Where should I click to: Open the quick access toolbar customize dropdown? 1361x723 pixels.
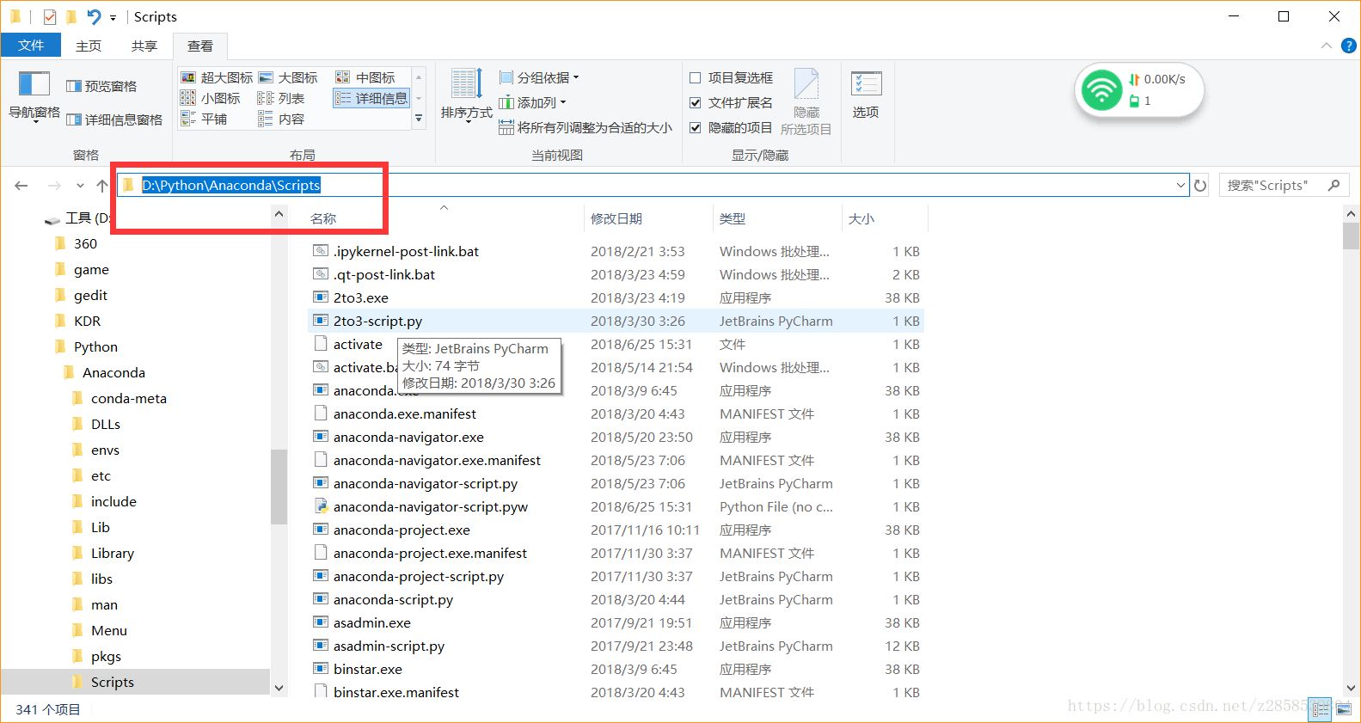pos(113,17)
